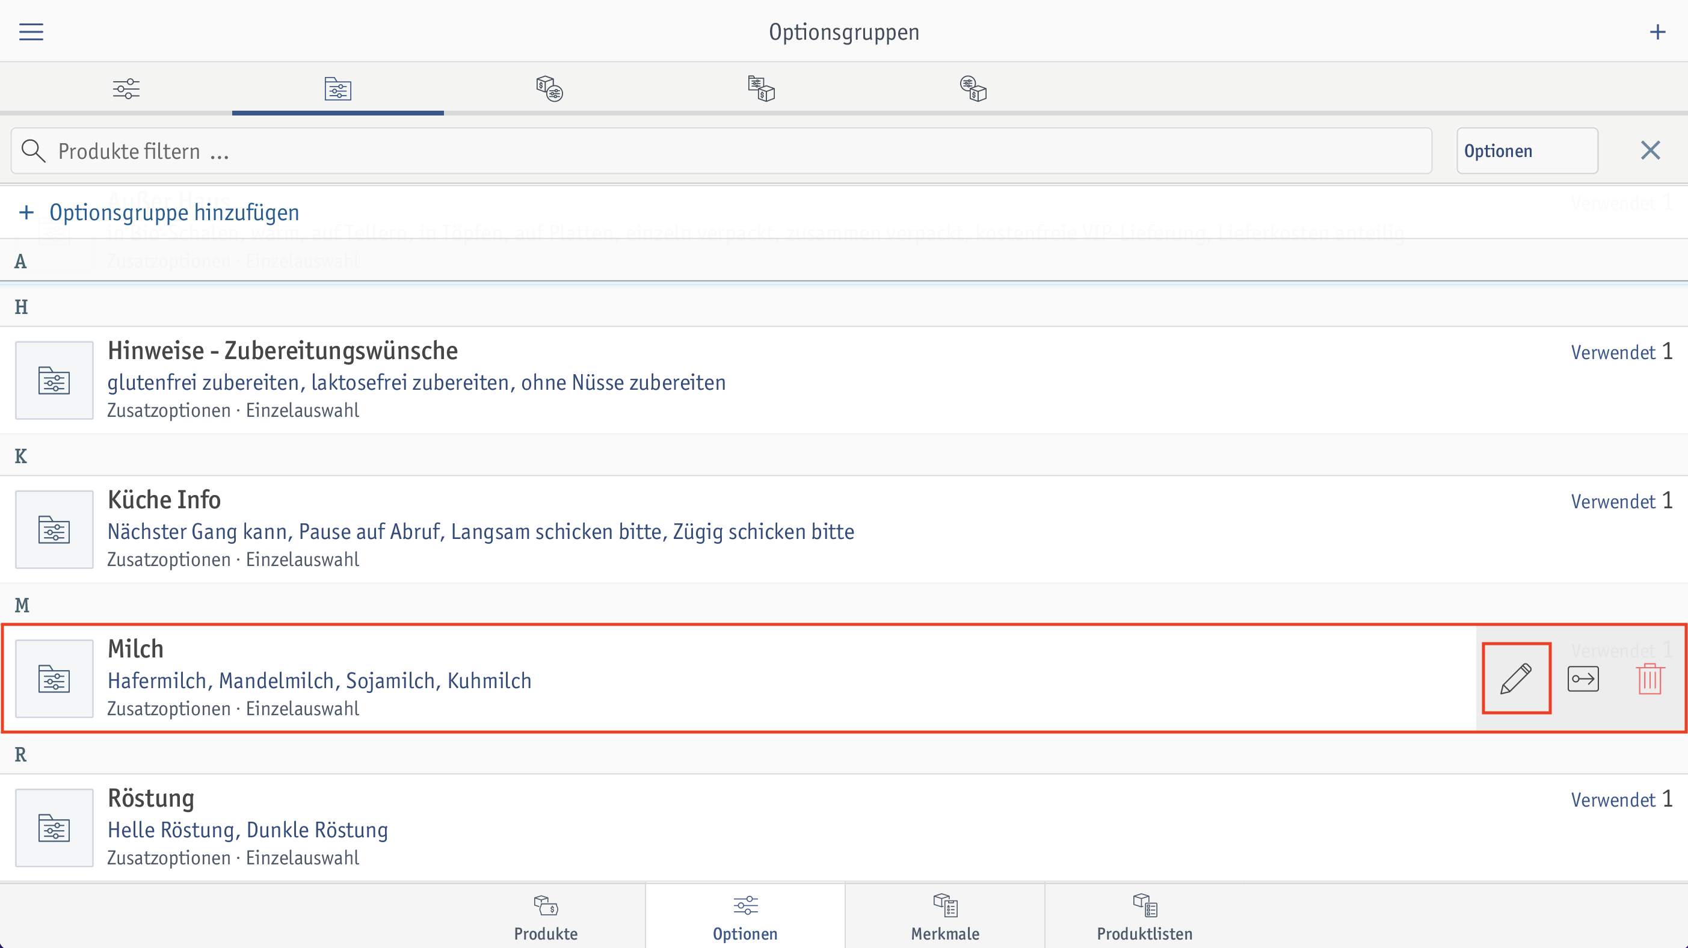Image resolution: width=1688 pixels, height=948 pixels.
Task: Click Helle Röstung, Dunkle Röstung text
Action: pos(248,830)
